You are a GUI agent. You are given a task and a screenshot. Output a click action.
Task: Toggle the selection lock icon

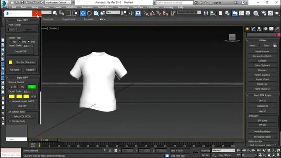[x=110, y=151]
